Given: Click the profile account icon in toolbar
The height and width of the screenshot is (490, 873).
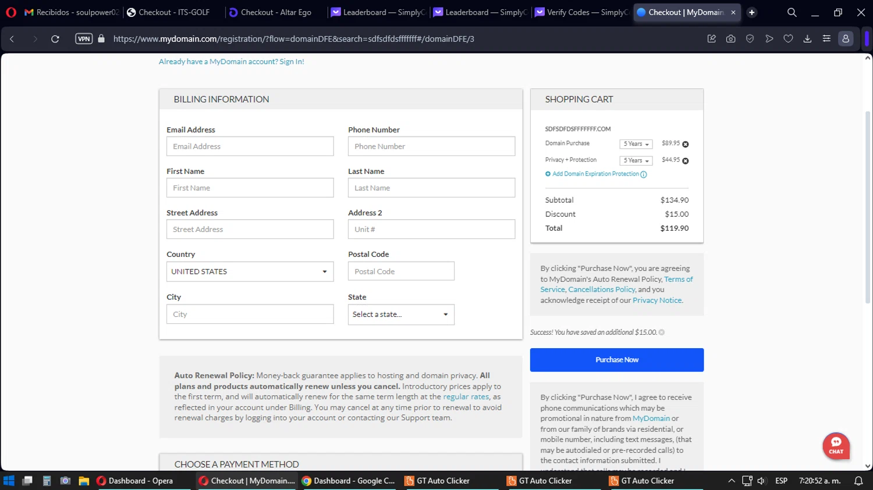Looking at the screenshot, I should pyautogui.click(x=846, y=39).
